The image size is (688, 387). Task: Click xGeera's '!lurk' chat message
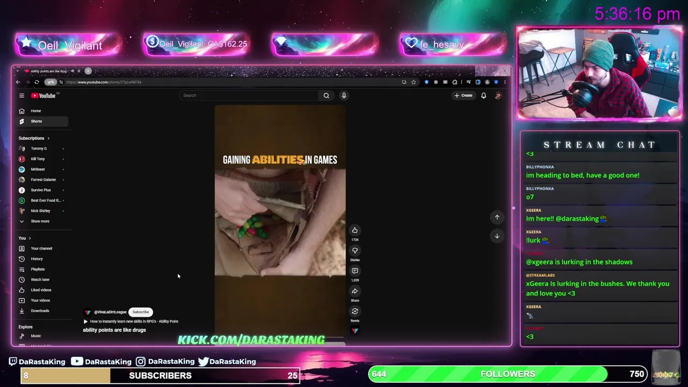click(537, 240)
